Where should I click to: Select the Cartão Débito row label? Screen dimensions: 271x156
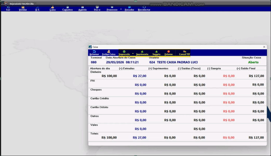click(x=99, y=107)
